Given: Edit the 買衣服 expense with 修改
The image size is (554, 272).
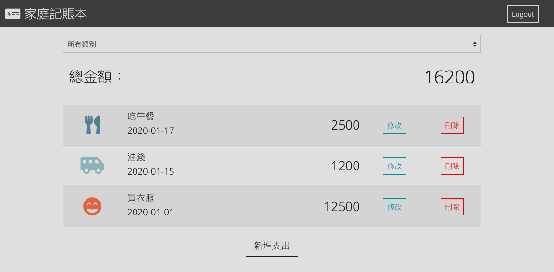Looking at the screenshot, I should click(x=394, y=207).
